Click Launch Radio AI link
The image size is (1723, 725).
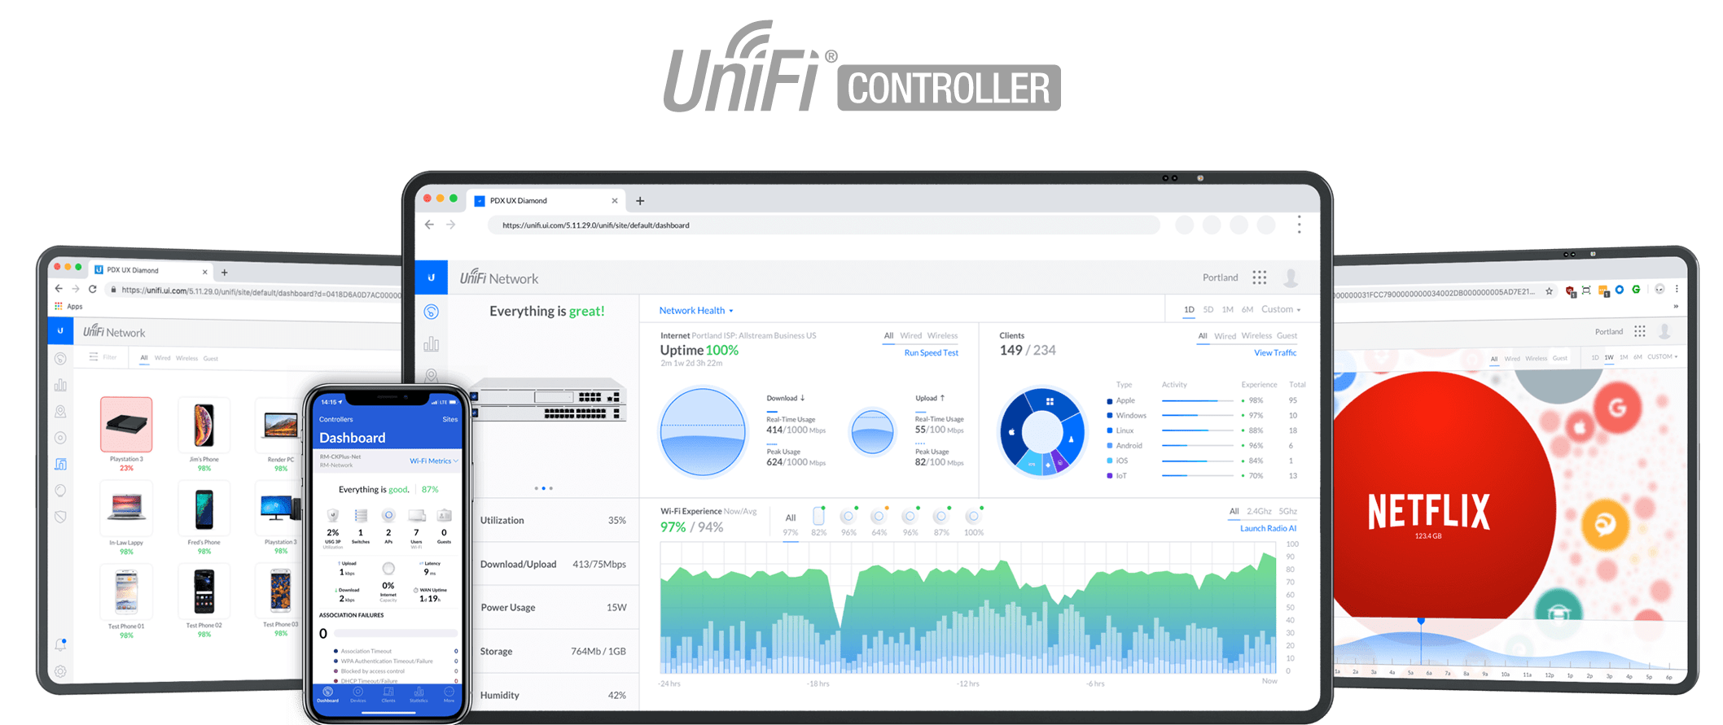click(x=1268, y=529)
